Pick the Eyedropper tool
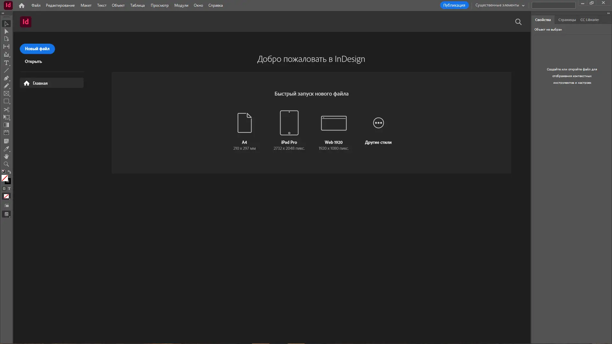Viewport: 612px width, 344px height. pyautogui.click(x=6, y=149)
